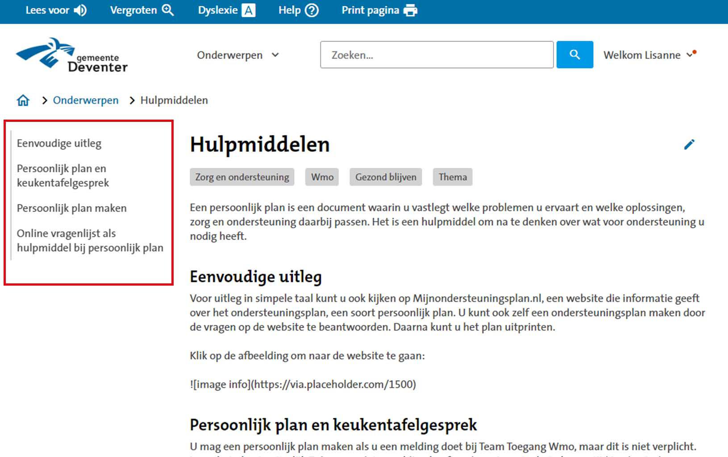
Task: Toggle the Dyslexie font icon
Action: (x=249, y=10)
